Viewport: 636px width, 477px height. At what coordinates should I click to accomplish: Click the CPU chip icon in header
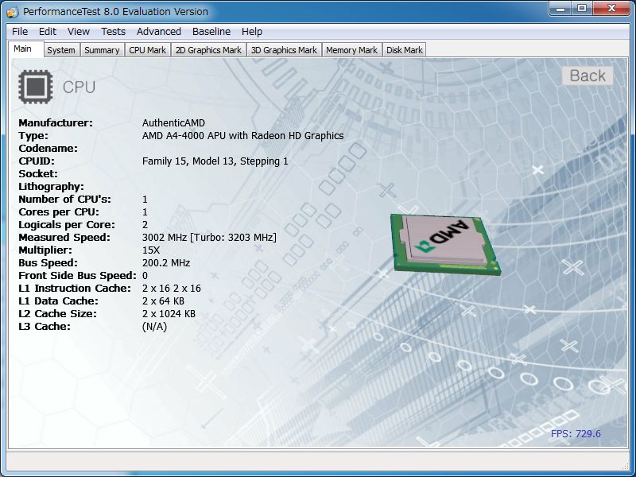point(36,87)
